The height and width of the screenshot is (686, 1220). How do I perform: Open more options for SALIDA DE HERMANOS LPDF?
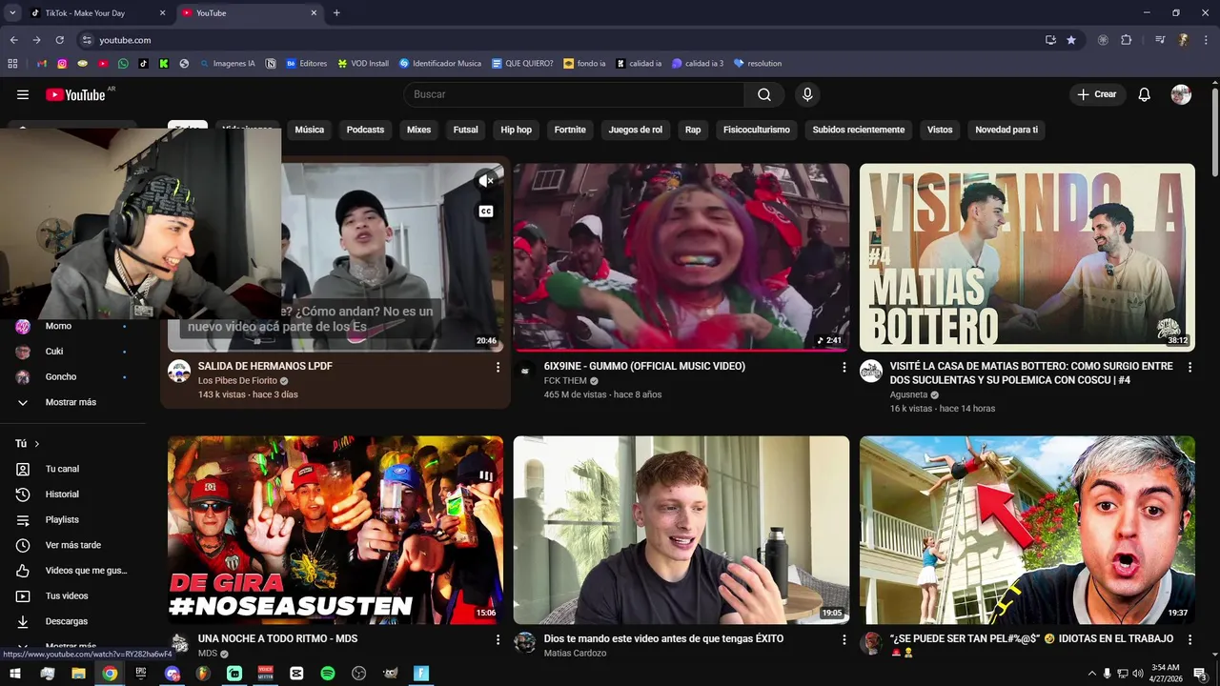point(498,367)
